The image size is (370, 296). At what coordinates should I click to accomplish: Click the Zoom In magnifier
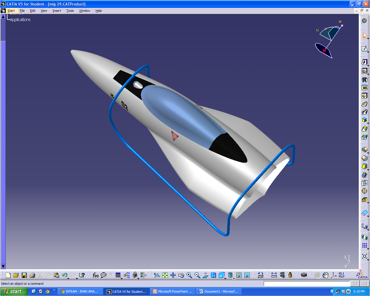(x=189, y=275)
